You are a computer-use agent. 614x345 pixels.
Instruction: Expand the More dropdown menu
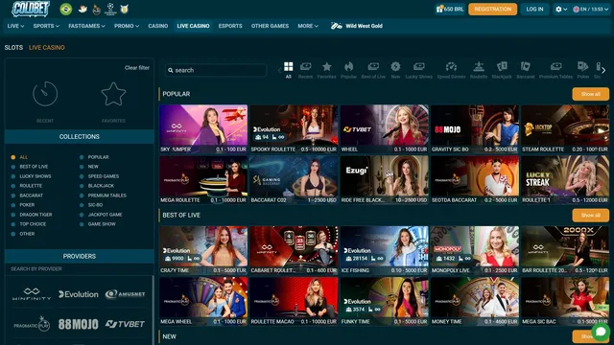point(308,26)
